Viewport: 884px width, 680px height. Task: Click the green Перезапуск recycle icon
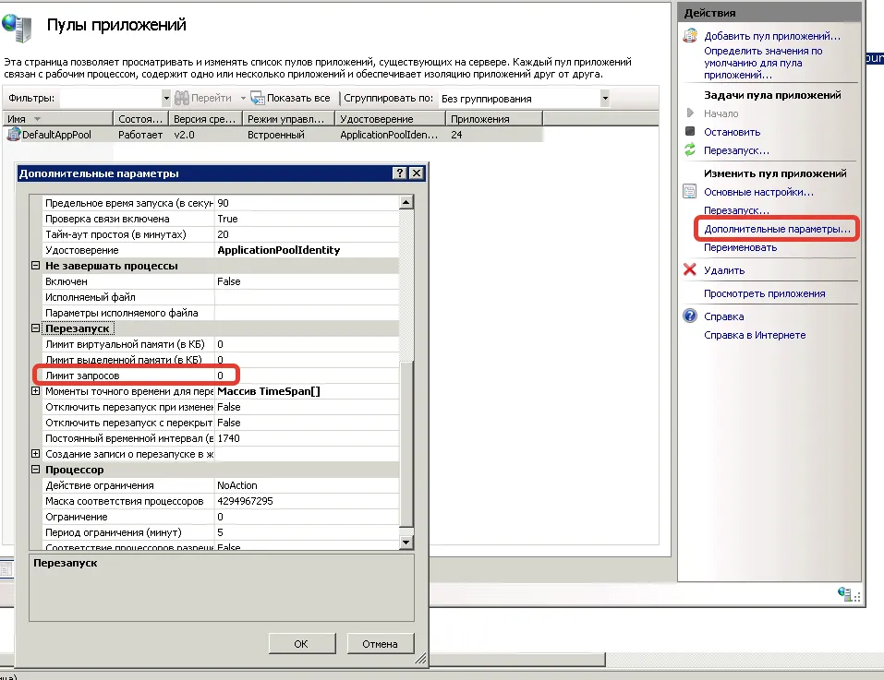(689, 149)
